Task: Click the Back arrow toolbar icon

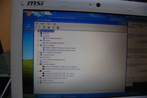Action: 36,27
